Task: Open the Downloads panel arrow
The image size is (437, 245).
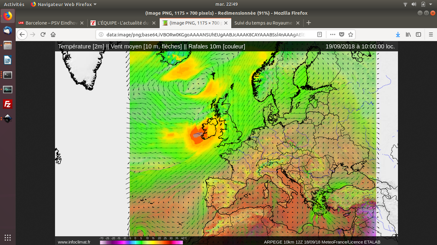Action: point(398,34)
